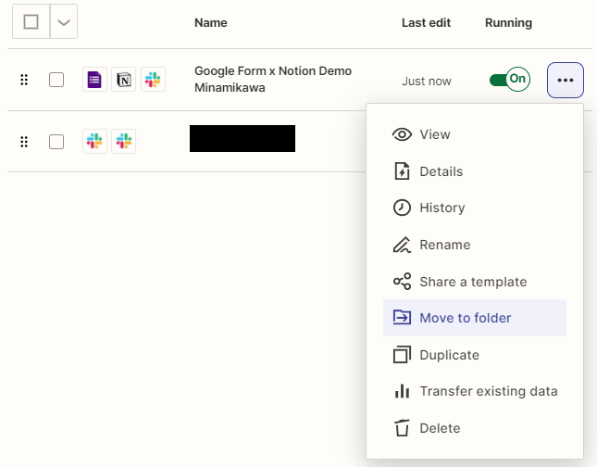This screenshot has width=597, height=467.
Task: Click the Last edit column header
Action: 426,23
